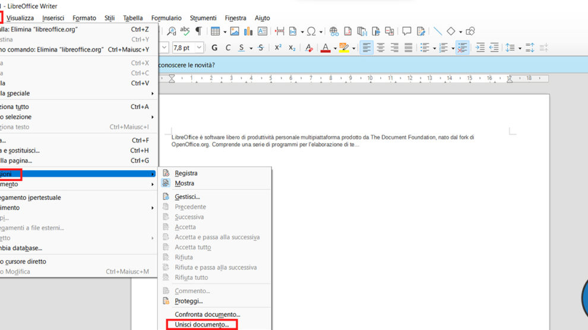Toggle center alignment for paragraph
The image size is (588, 330).
coord(381,47)
